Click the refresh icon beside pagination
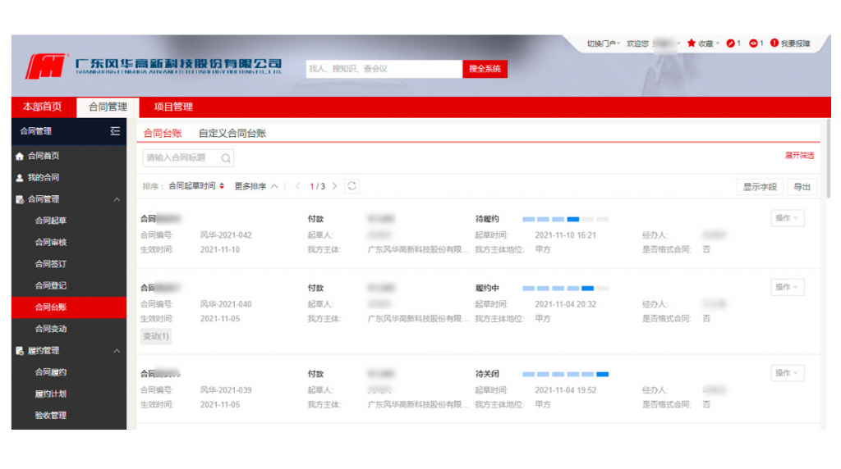841x469 pixels. [x=352, y=186]
